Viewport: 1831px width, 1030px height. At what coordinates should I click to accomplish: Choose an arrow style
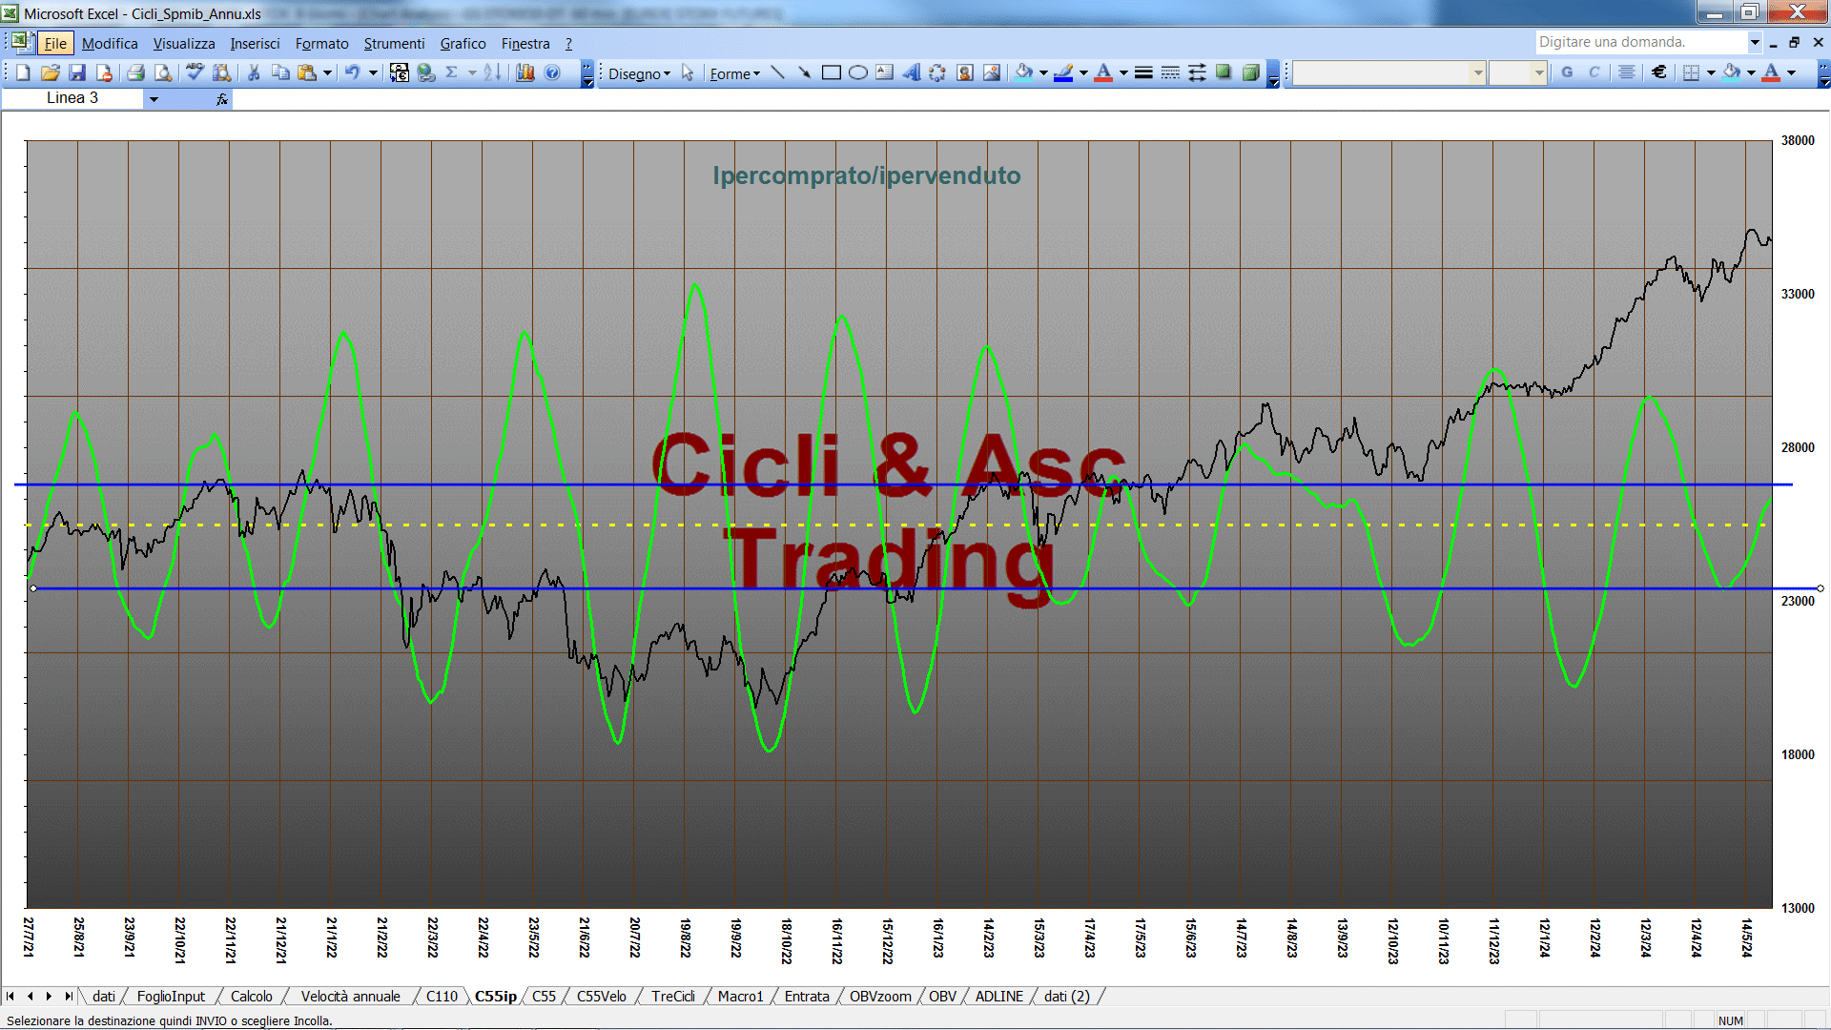(x=1197, y=72)
